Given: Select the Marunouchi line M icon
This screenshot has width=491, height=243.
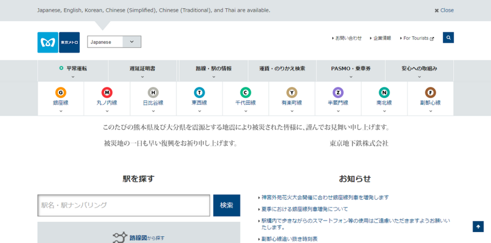Looking at the screenshot, I should pyautogui.click(x=107, y=93).
